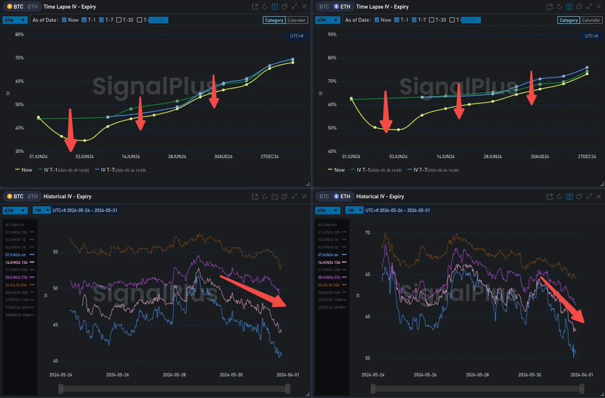Uncheck T-7 in BTC Time Lapse panel
This screenshot has width=605, height=398.
coord(102,20)
